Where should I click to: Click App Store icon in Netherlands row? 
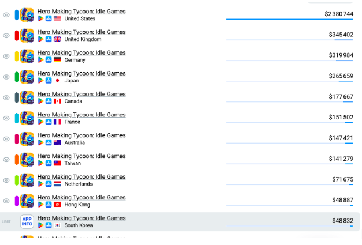coord(49,184)
